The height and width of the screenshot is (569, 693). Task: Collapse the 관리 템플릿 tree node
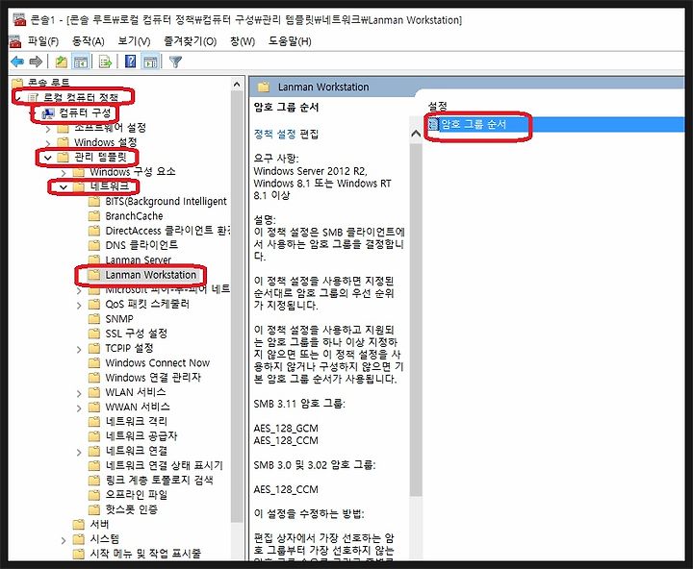tap(48, 158)
